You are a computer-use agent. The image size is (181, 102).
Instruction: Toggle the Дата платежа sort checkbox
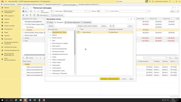(78, 32)
